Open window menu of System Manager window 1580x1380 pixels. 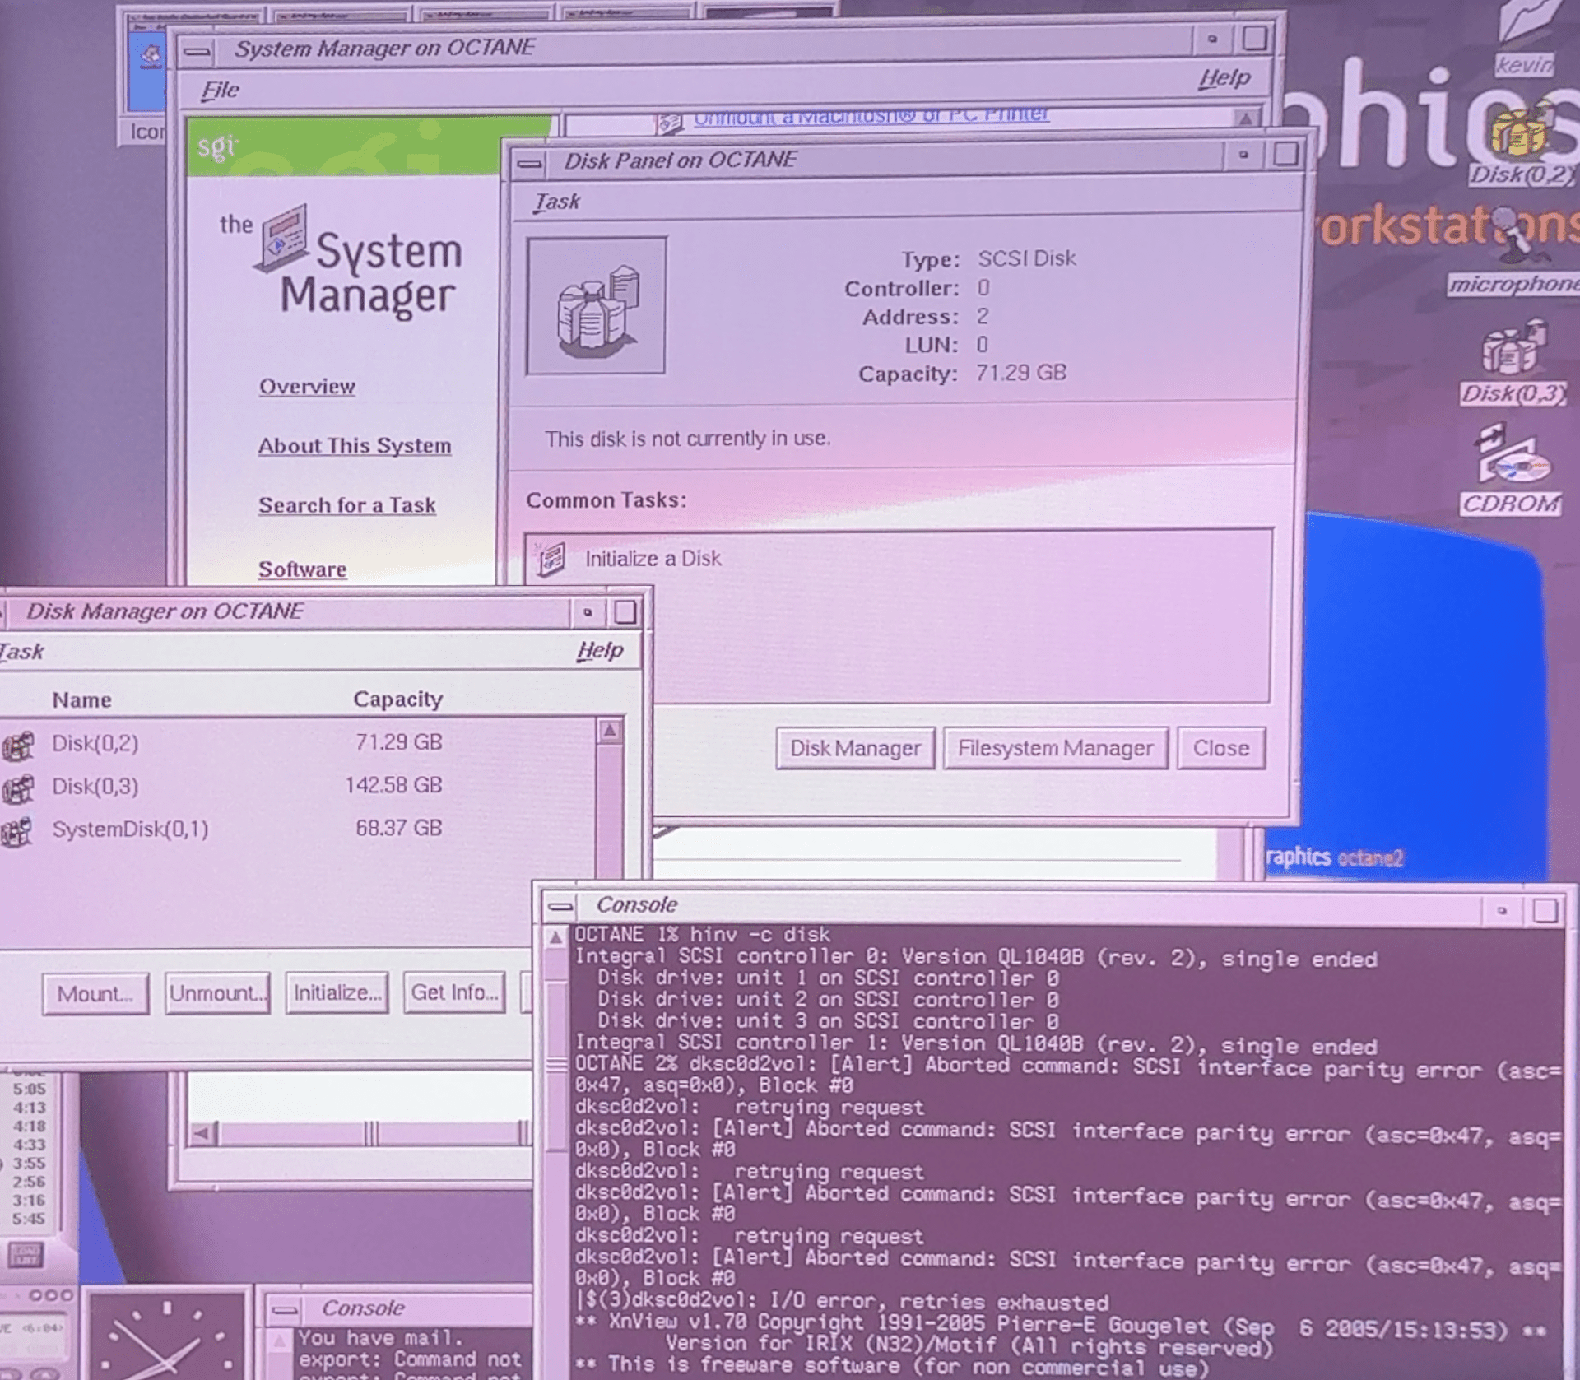pyautogui.click(x=197, y=51)
